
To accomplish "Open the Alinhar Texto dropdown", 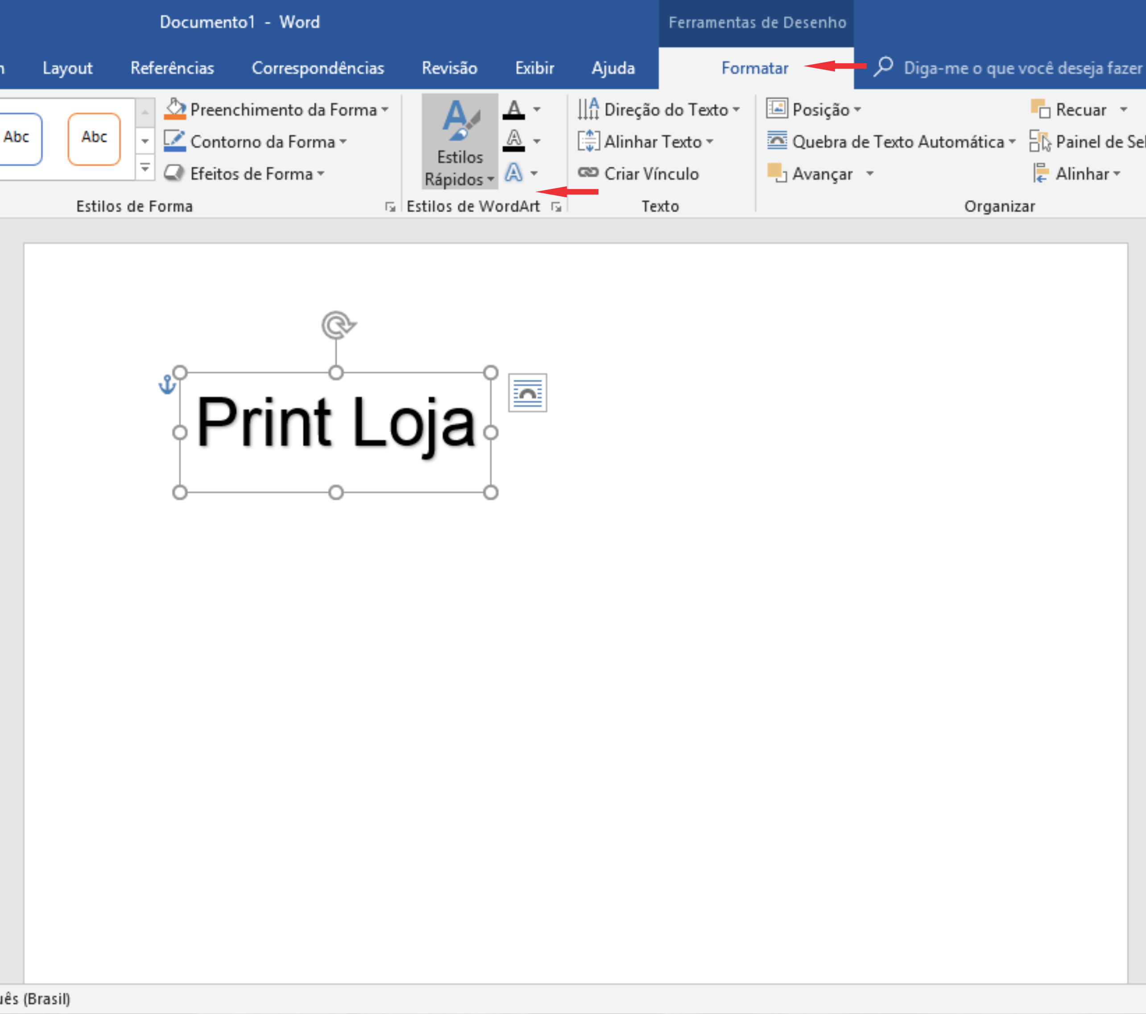I will pos(710,142).
